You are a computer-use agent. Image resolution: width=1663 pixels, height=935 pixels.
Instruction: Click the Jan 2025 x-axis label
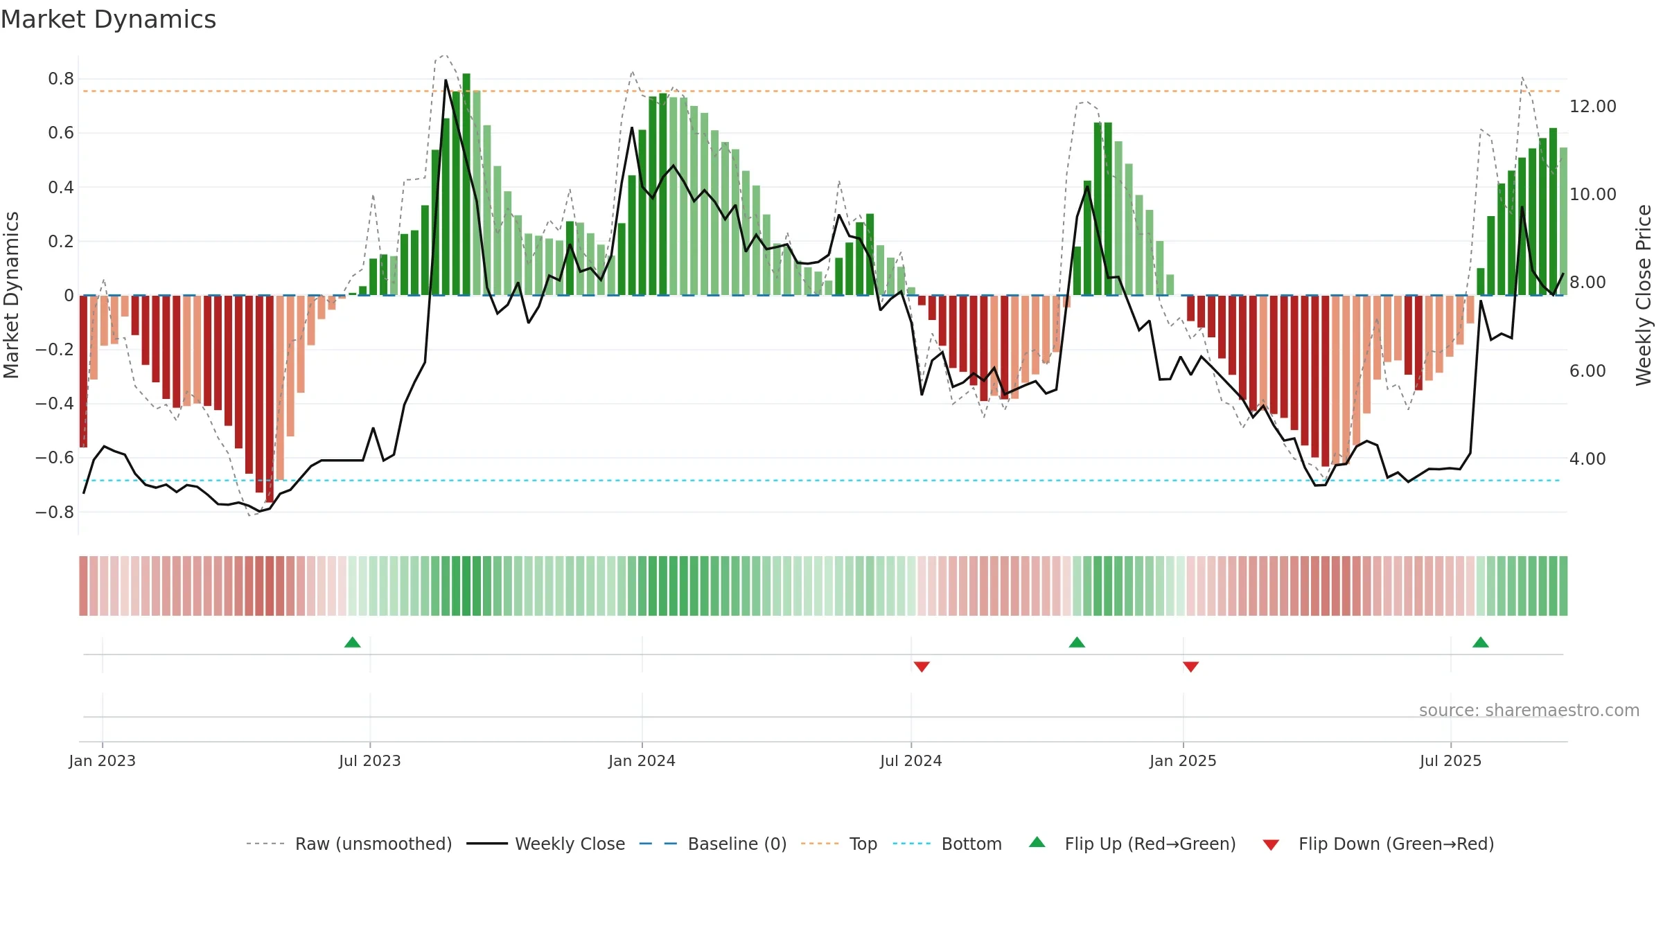click(1184, 760)
